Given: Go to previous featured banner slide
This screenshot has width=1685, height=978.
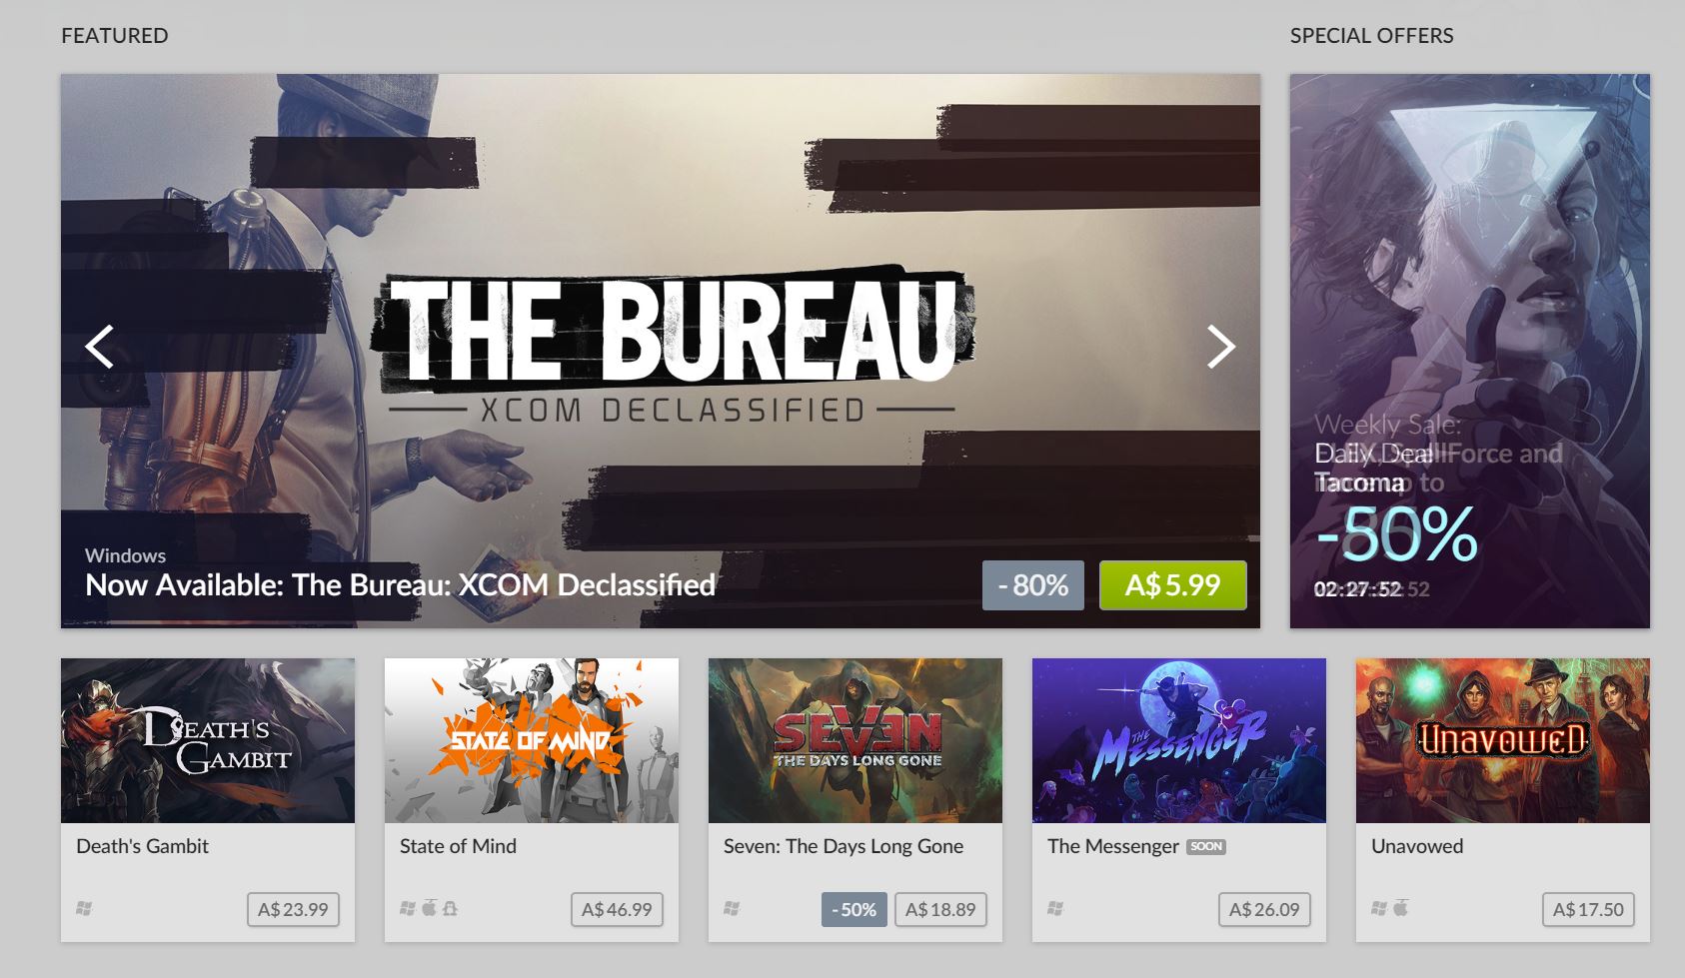Looking at the screenshot, I should [x=99, y=347].
